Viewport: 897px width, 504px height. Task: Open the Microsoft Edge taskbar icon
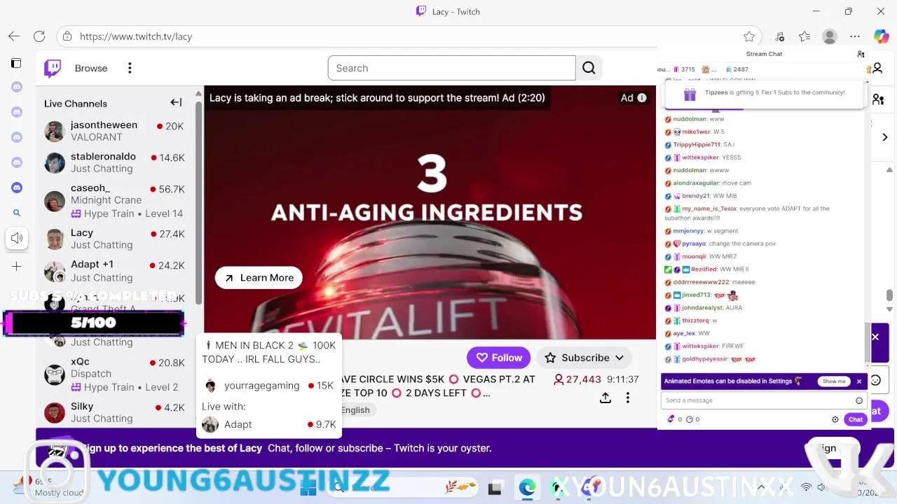tap(527, 487)
